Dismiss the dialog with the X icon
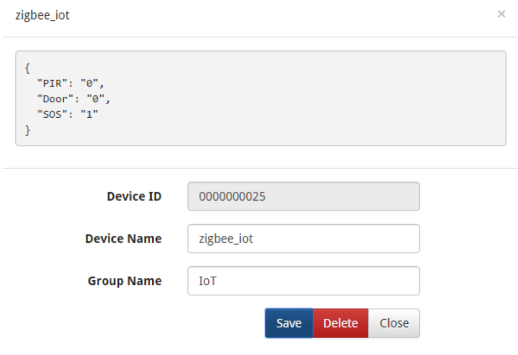518x355 pixels. pos(501,14)
